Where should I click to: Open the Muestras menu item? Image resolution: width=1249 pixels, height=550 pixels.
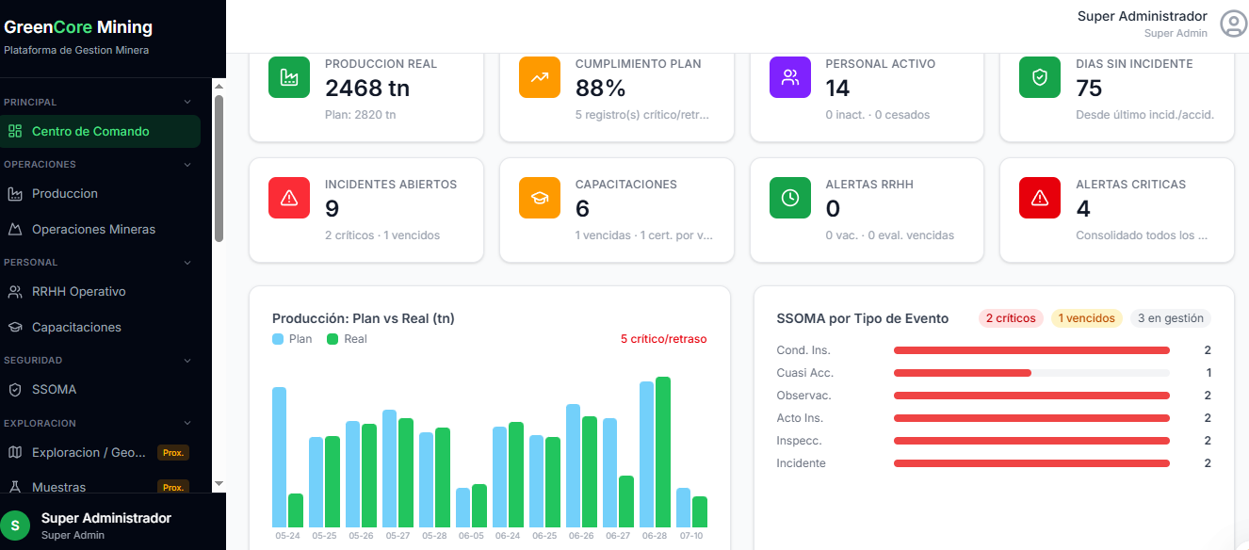pos(100,487)
